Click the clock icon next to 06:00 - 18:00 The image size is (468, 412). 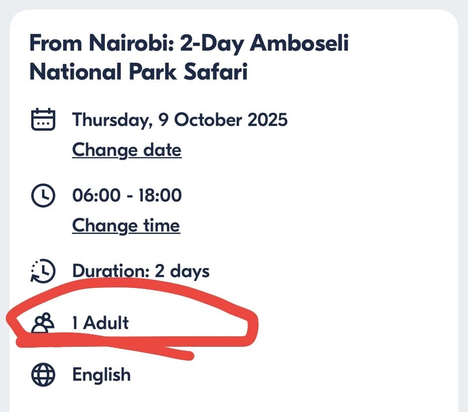44,196
